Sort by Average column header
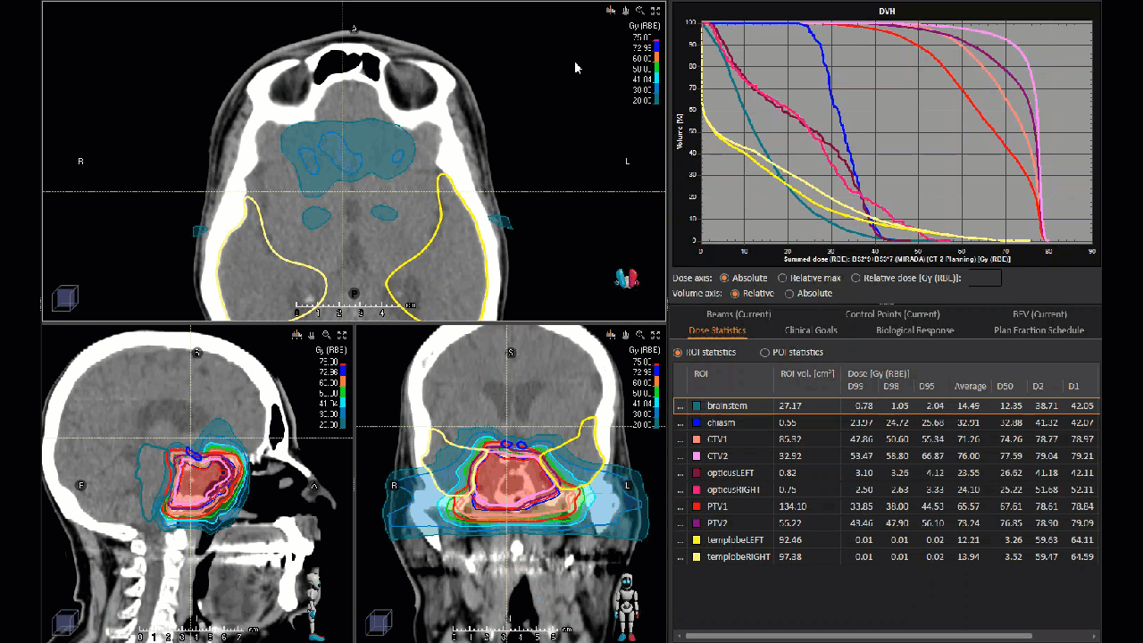1143x643 pixels. pyautogui.click(x=971, y=387)
